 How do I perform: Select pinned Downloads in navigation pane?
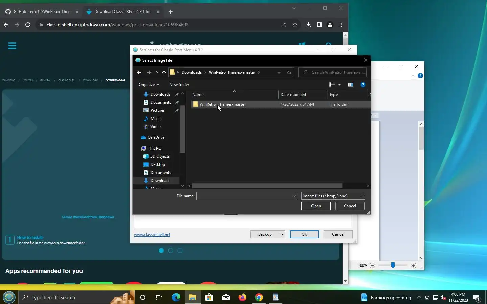coord(160,94)
